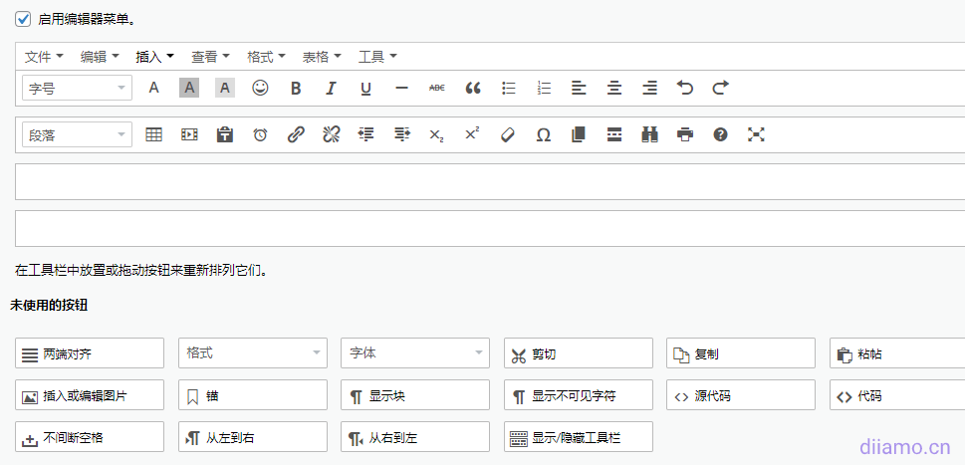Viewport: 965px width, 465px height.
Task: Click the text background color swatch
Action: coord(189,88)
